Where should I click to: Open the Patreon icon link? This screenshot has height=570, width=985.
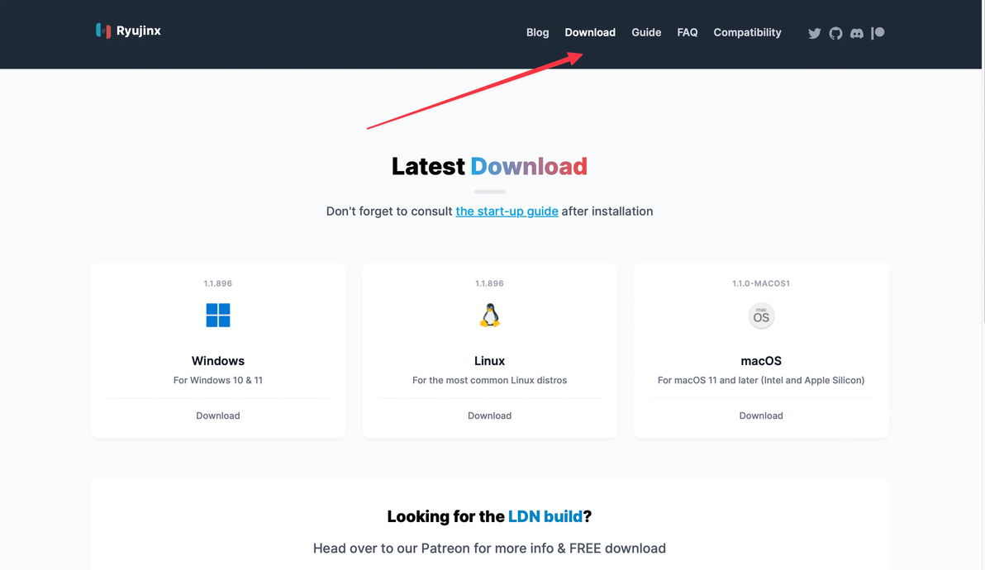click(878, 33)
